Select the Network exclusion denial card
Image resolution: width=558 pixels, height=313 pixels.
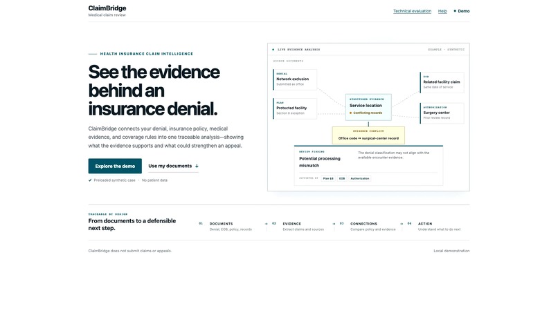pos(295,79)
